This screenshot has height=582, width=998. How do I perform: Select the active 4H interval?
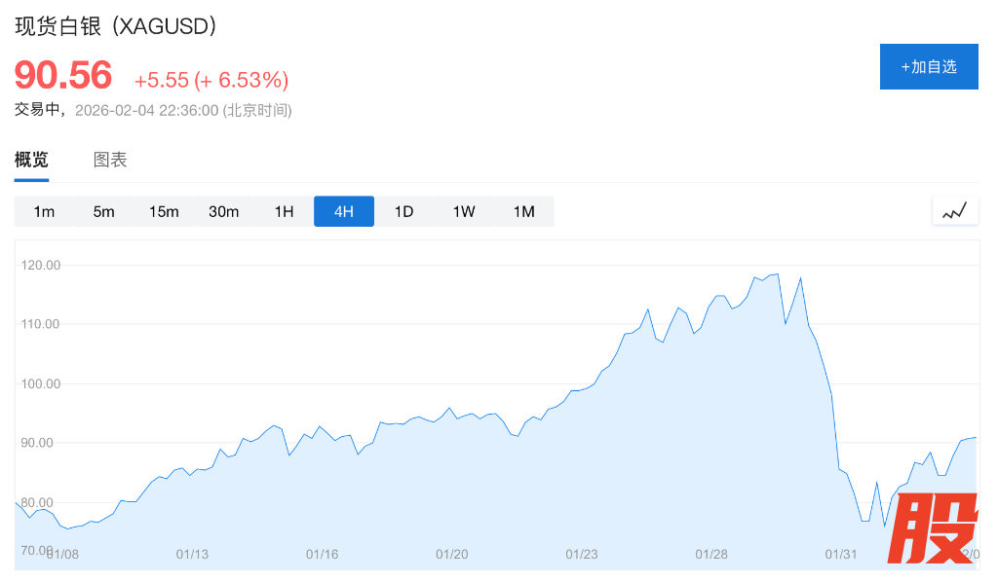[x=343, y=211]
